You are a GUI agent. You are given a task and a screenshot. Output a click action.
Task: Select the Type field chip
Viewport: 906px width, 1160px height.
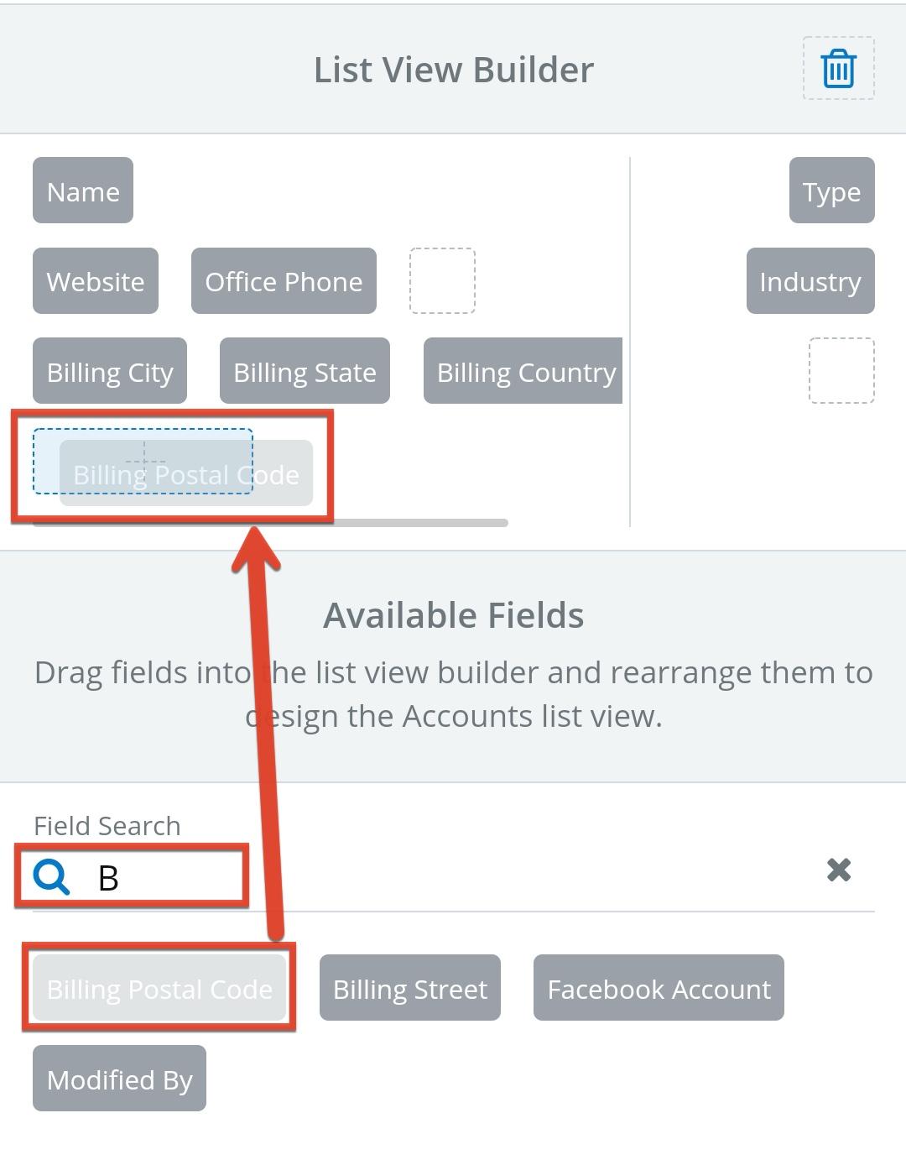click(x=831, y=191)
